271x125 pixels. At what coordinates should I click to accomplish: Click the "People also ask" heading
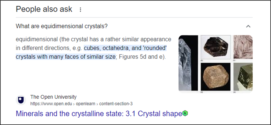pos(44,9)
